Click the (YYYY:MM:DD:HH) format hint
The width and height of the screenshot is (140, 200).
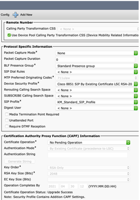pos(102,186)
